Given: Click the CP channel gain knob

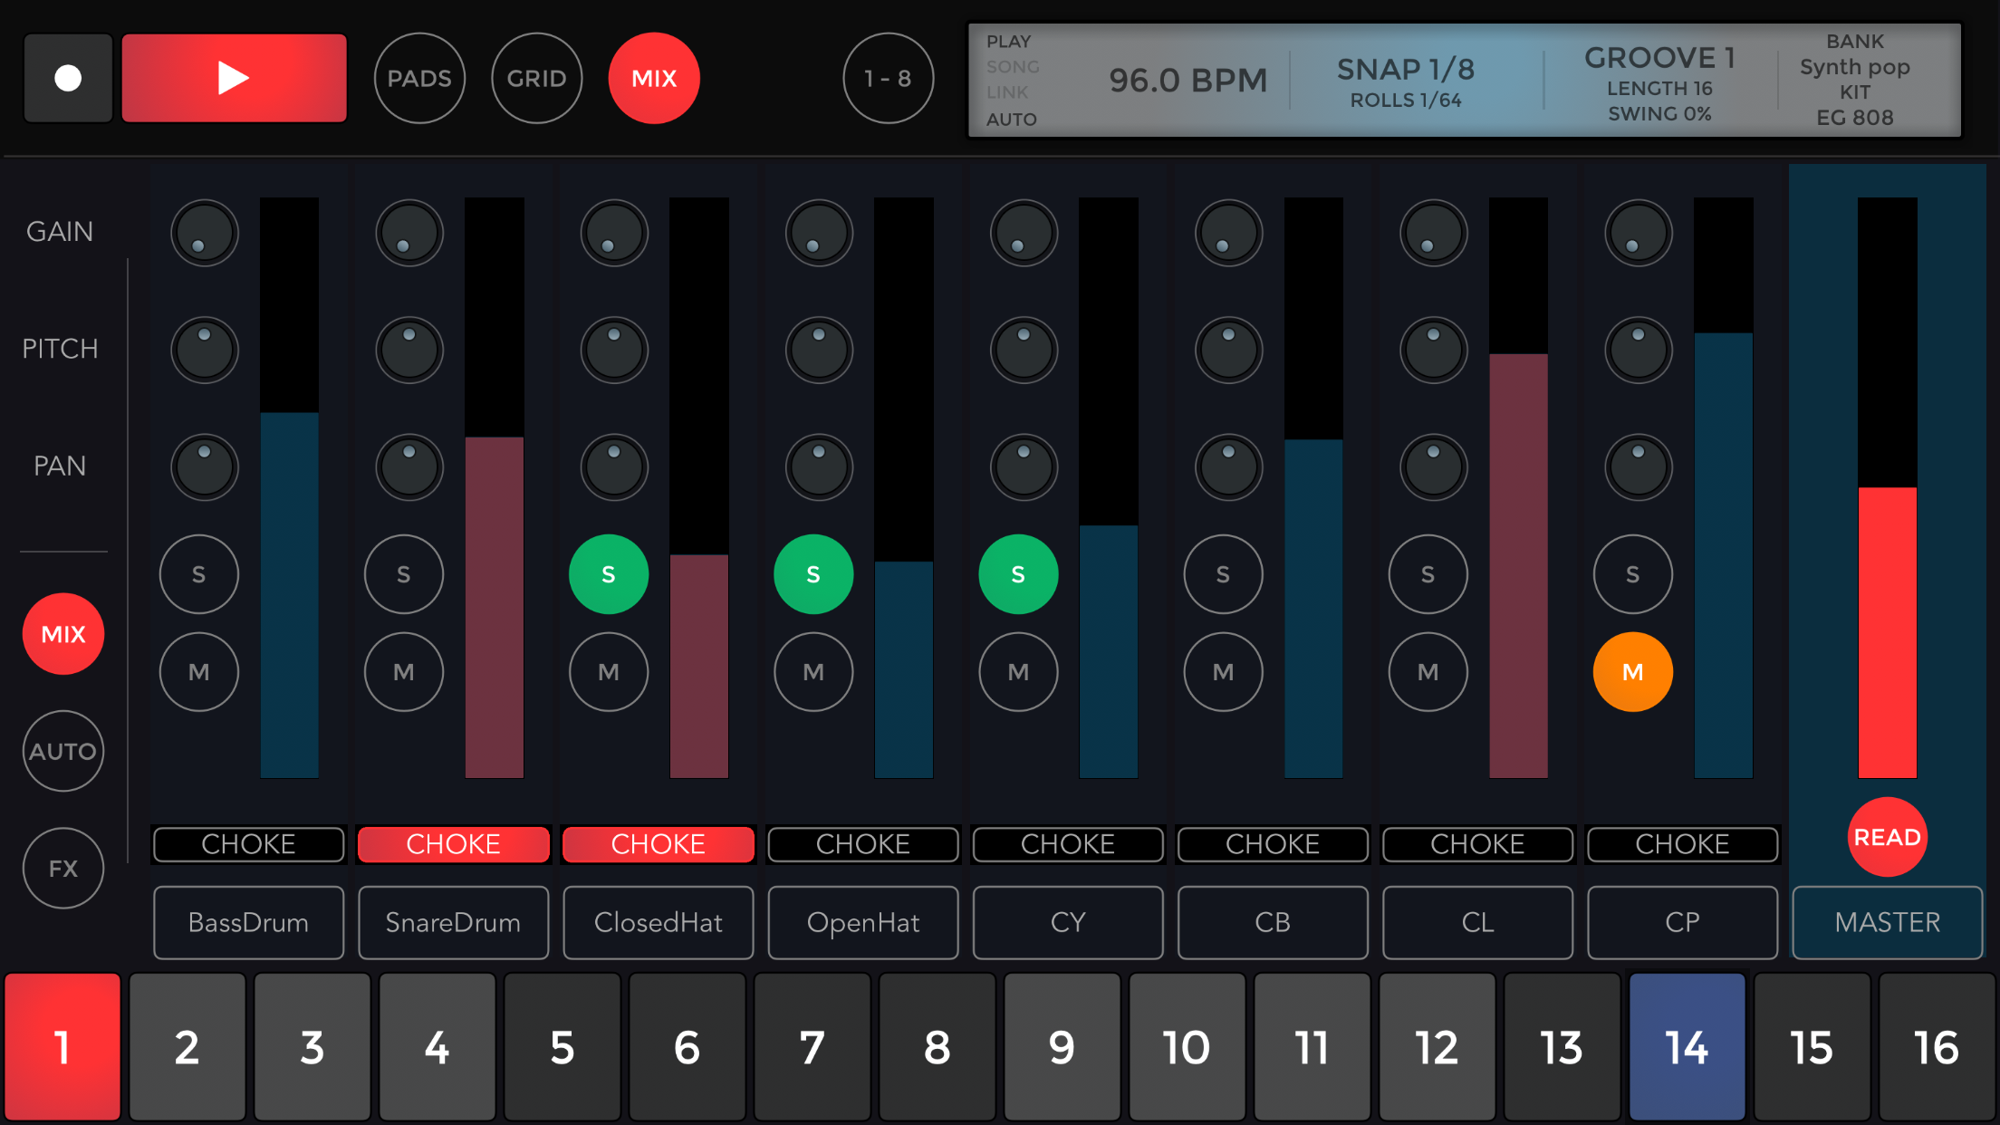Looking at the screenshot, I should (1638, 234).
